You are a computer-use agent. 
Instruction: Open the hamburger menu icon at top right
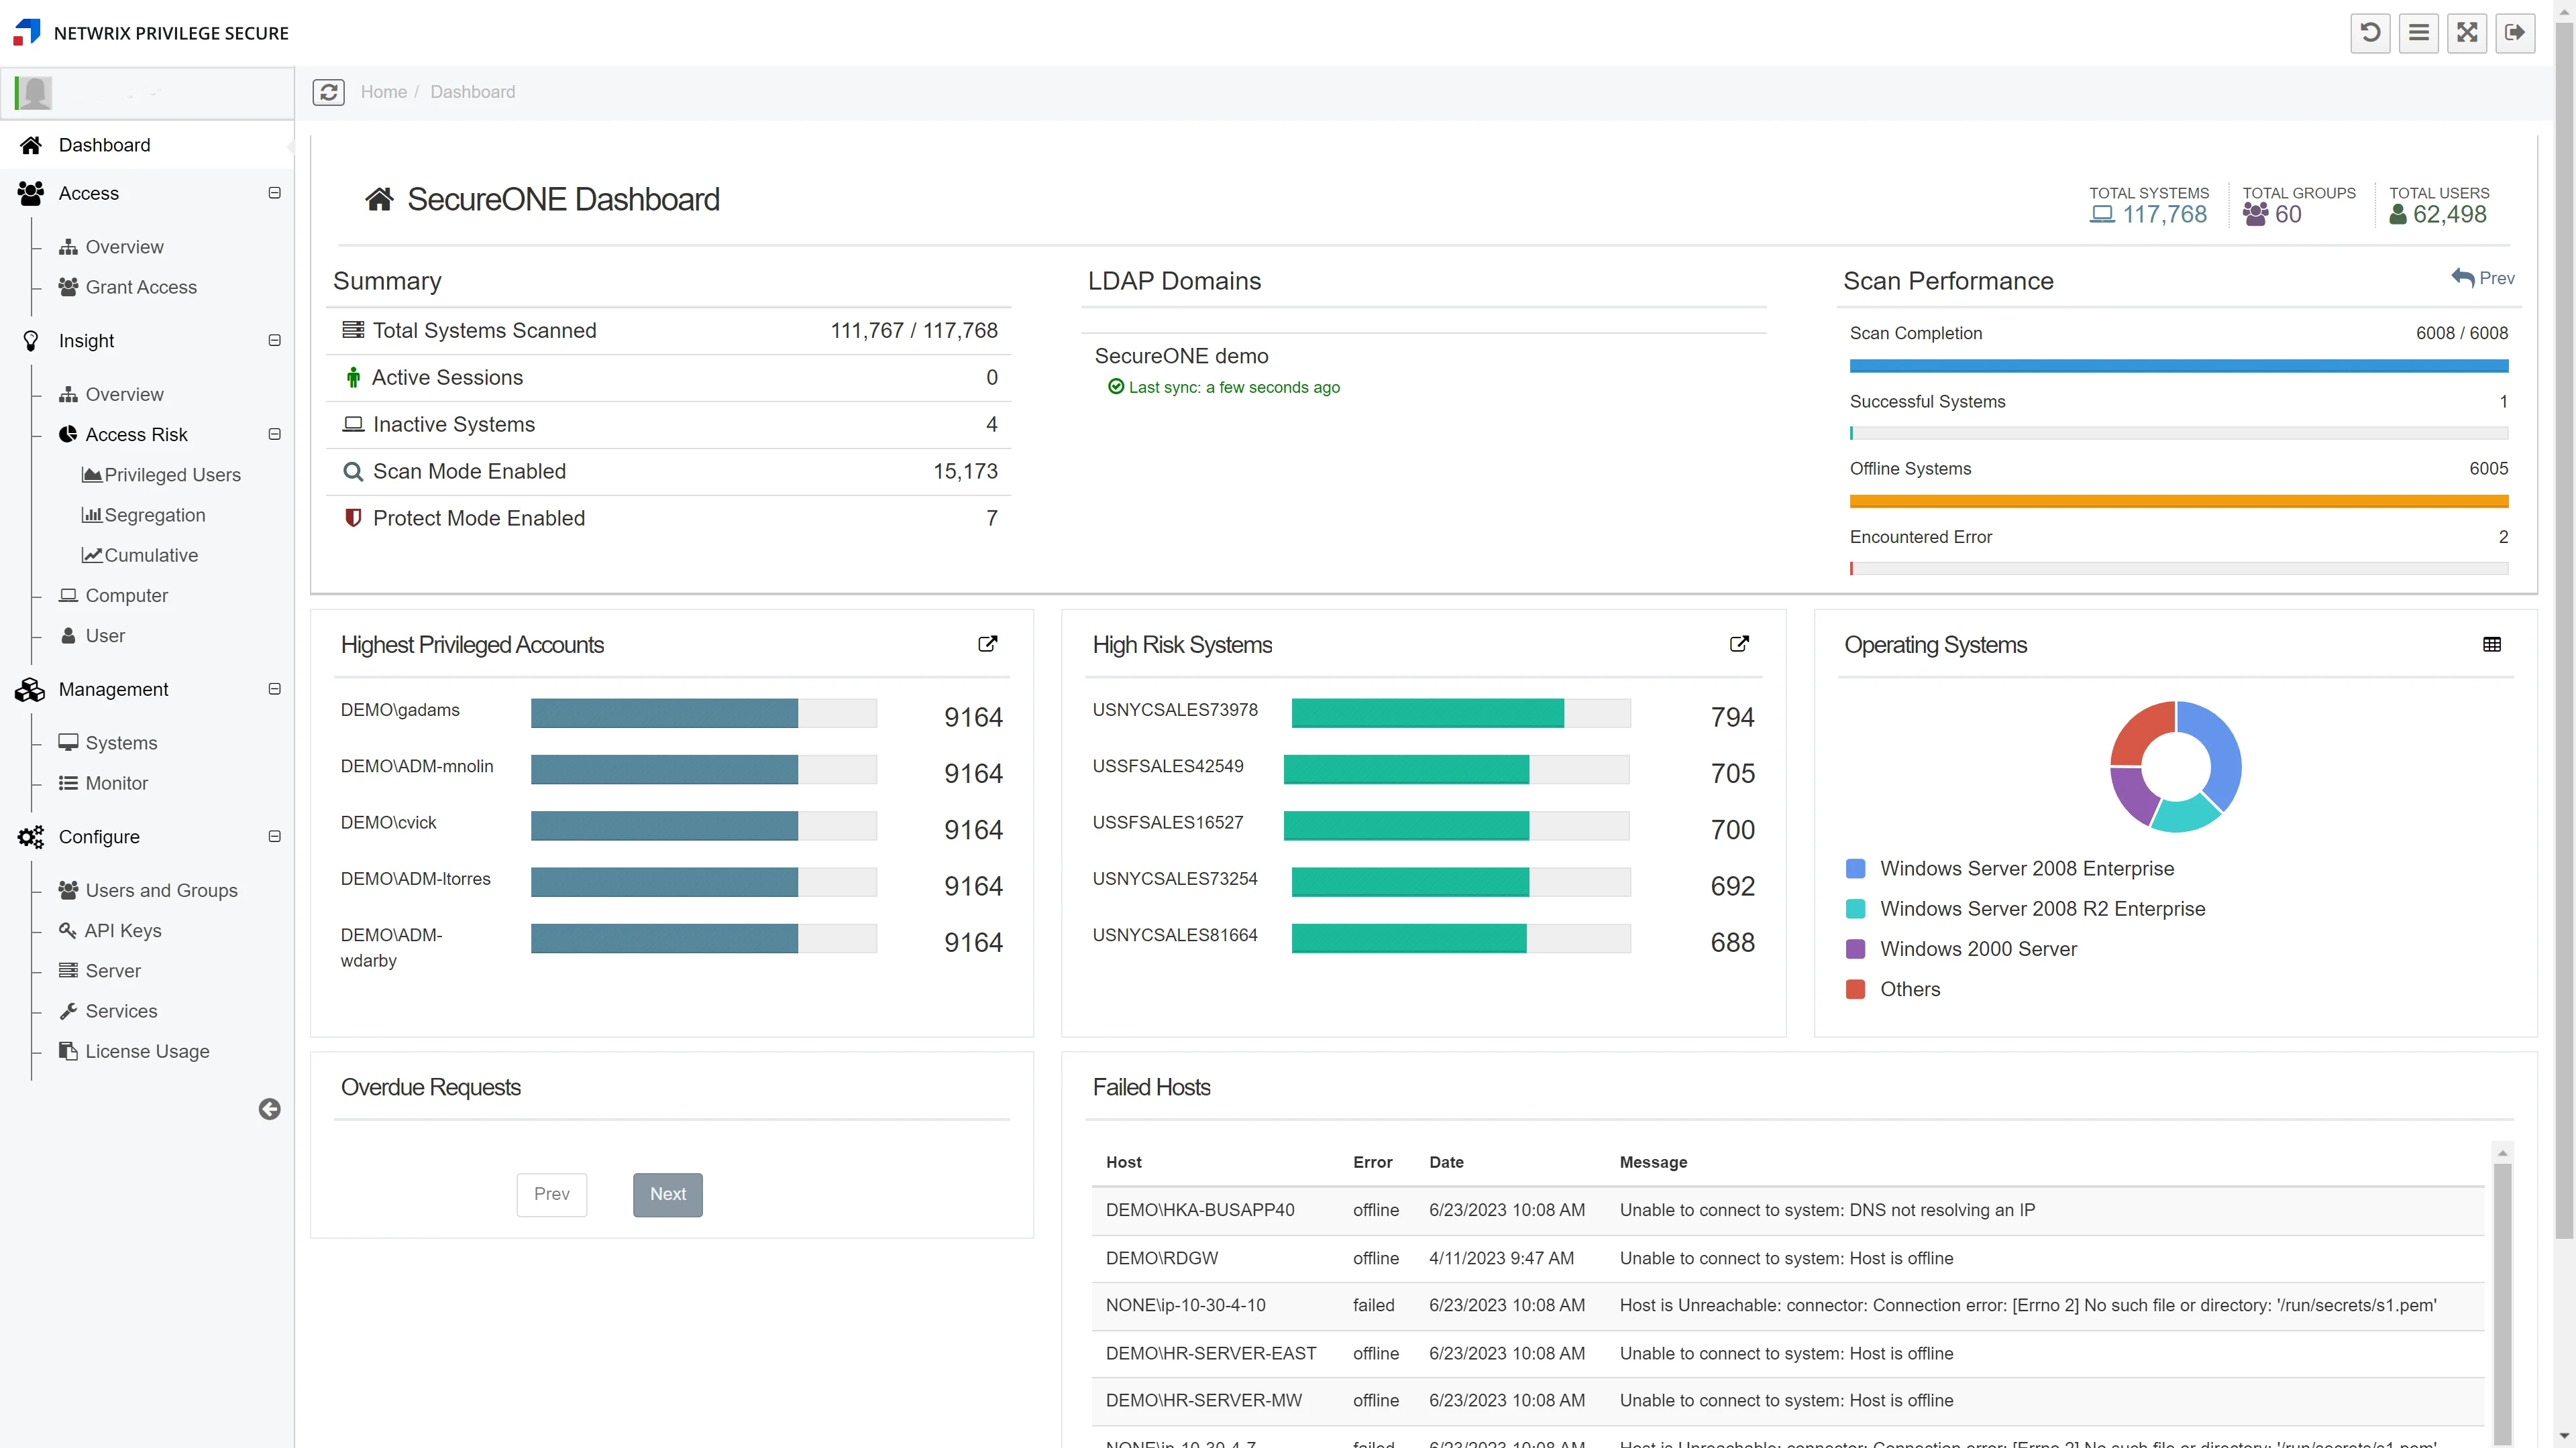[x=2418, y=33]
